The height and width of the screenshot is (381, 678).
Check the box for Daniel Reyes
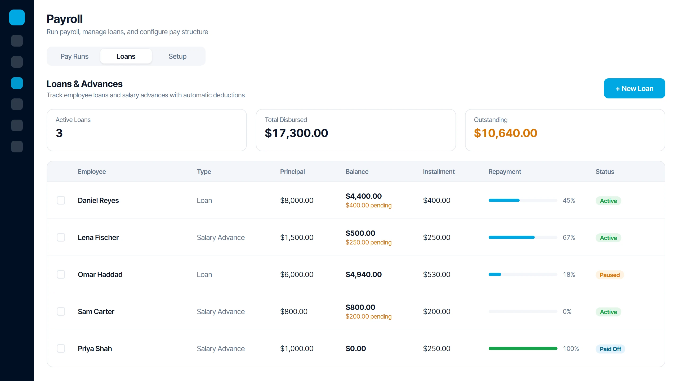click(x=61, y=200)
